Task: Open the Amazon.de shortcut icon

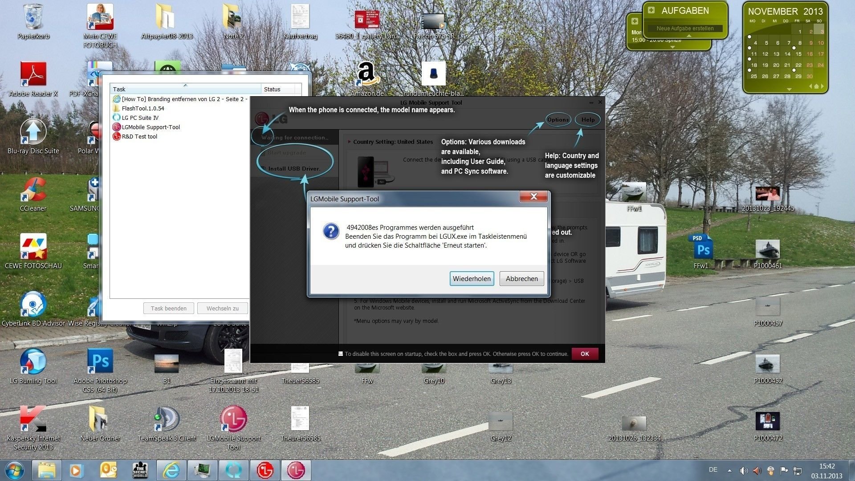Action: [367, 79]
